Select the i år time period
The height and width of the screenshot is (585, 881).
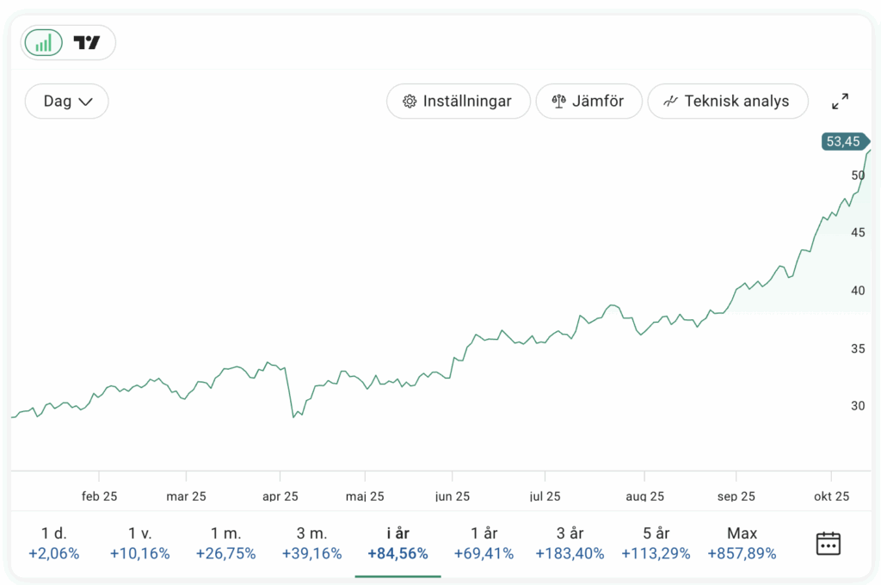coord(397,544)
